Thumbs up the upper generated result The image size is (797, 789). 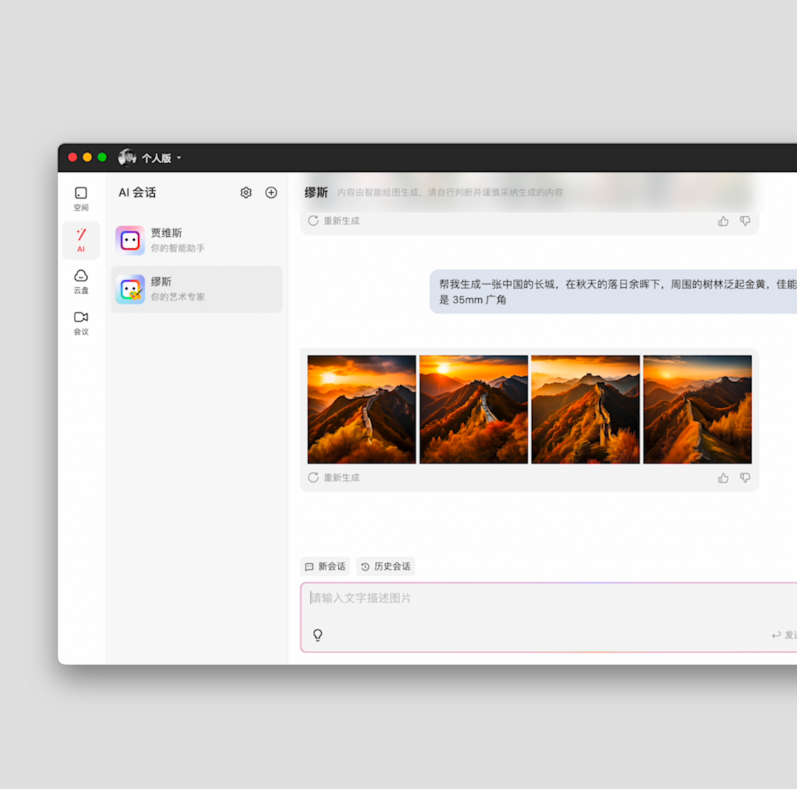coord(723,221)
